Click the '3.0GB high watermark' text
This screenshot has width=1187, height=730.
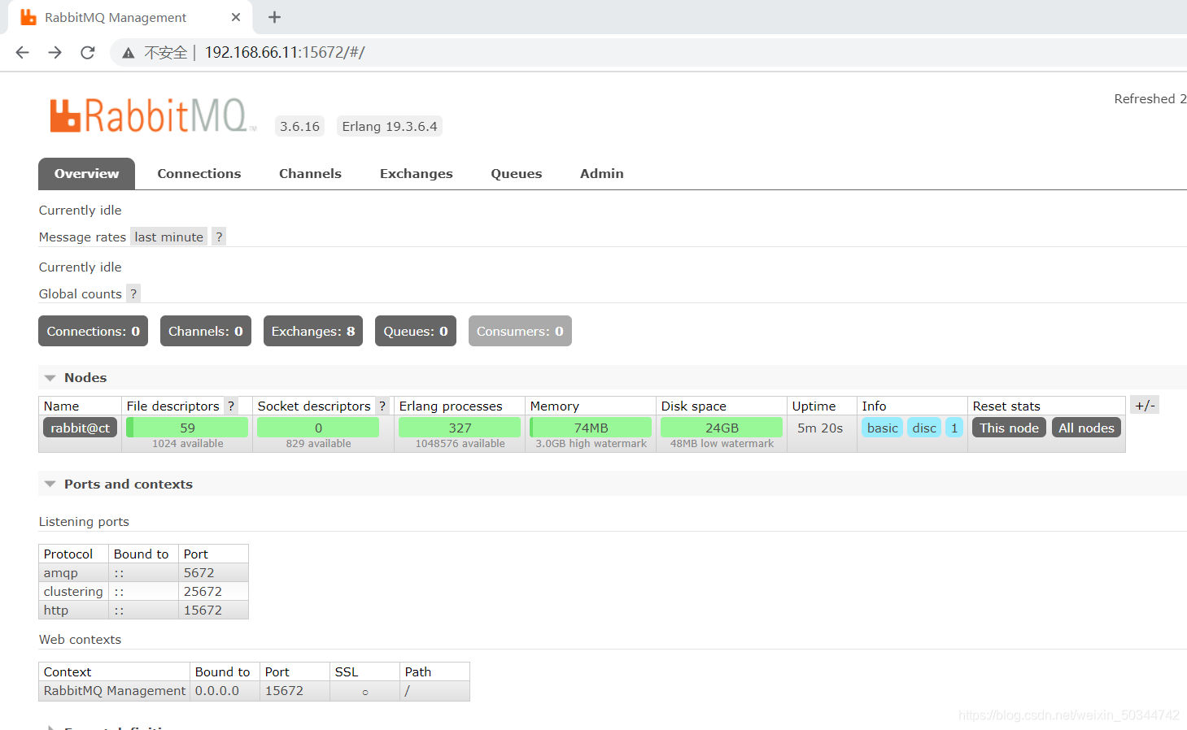[x=591, y=444]
